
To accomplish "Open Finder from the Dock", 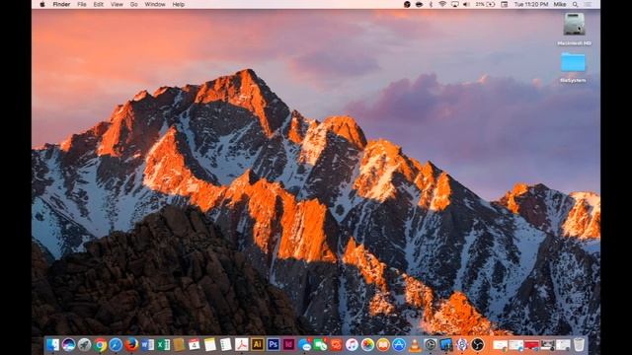I will (52, 345).
